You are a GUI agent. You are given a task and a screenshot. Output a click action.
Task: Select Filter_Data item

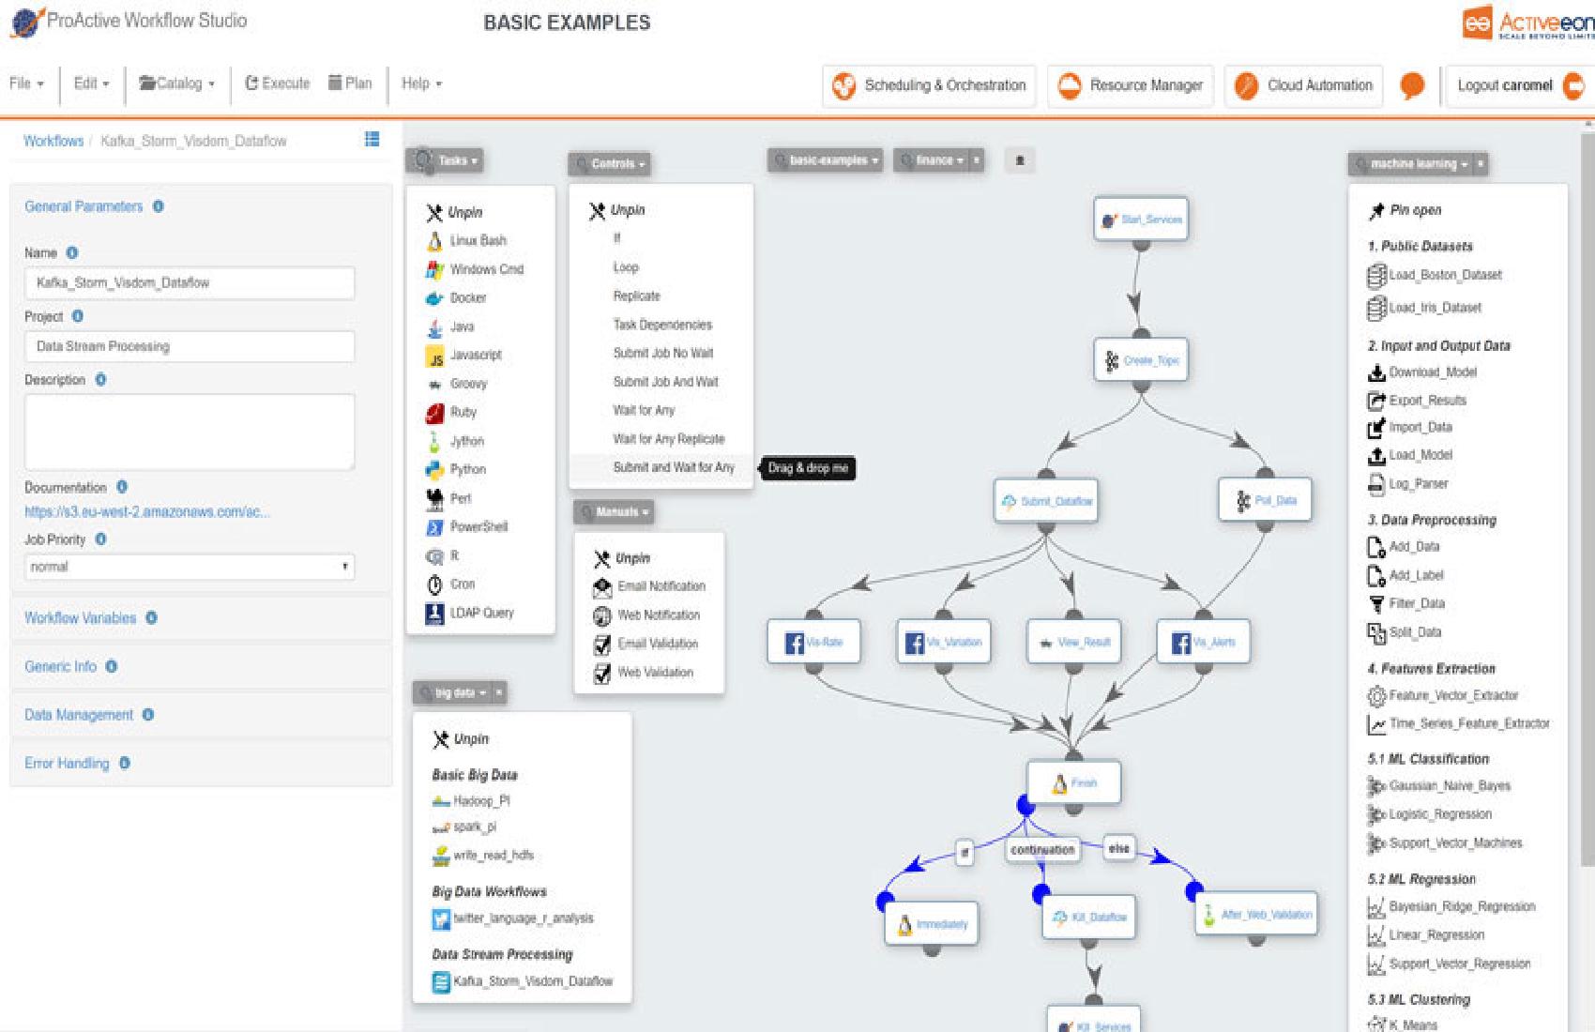pos(1406,603)
